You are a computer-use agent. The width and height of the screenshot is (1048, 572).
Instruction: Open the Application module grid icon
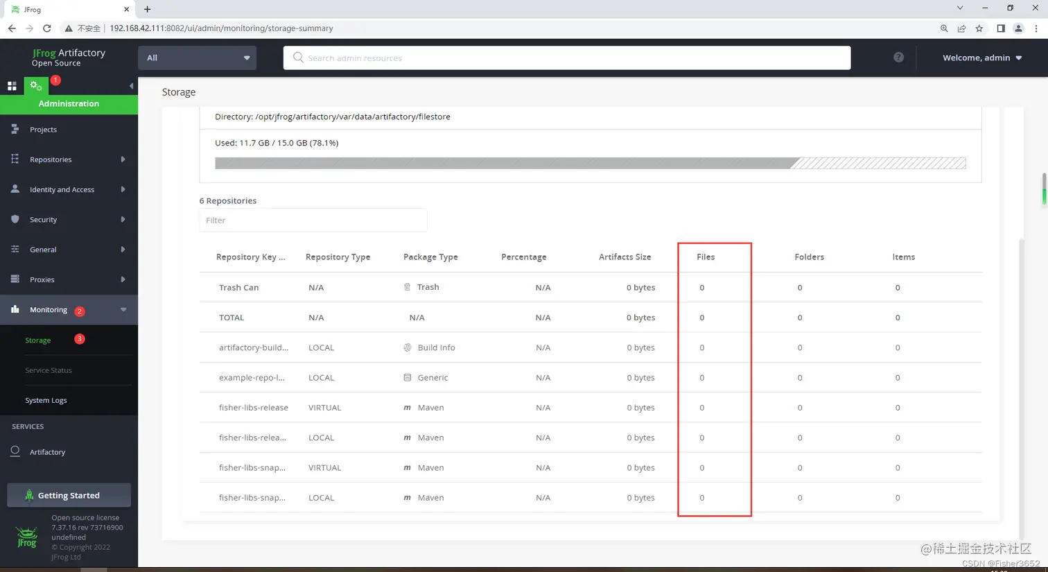[x=12, y=86]
